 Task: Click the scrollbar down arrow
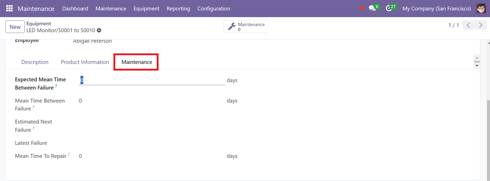(x=477, y=66)
